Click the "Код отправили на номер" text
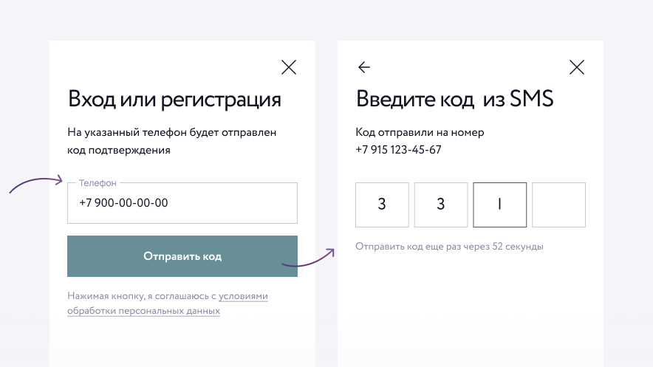 (420, 132)
